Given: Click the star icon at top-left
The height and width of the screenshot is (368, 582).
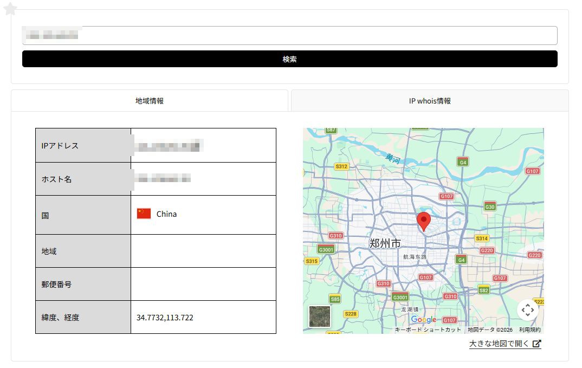Looking at the screenshot, I should coord(10,9).
